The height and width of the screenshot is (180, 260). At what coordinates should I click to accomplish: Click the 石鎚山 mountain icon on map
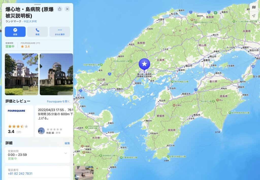[174, 105]
